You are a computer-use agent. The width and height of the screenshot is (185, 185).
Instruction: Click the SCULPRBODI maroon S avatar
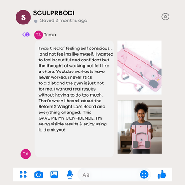tap(23, 17)
